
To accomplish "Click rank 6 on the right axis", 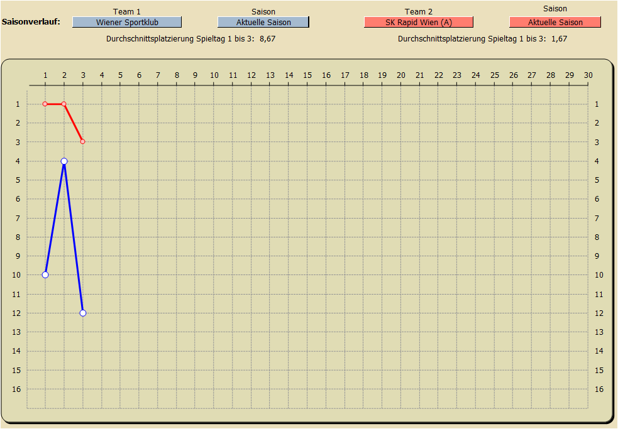I will click(x=597, y=199).
